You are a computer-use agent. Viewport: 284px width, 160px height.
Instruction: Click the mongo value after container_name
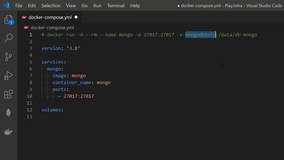(x=103, y=83)
